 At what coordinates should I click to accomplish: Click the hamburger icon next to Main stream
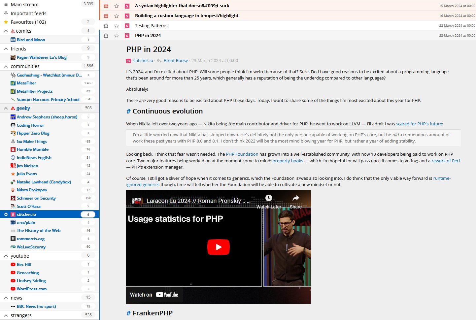[x=6, y=5]
